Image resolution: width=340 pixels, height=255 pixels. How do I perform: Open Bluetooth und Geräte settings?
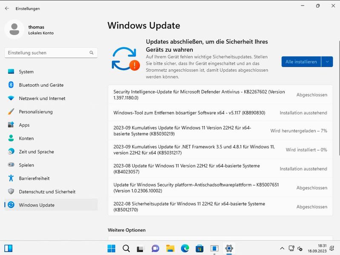coord(51,85)
